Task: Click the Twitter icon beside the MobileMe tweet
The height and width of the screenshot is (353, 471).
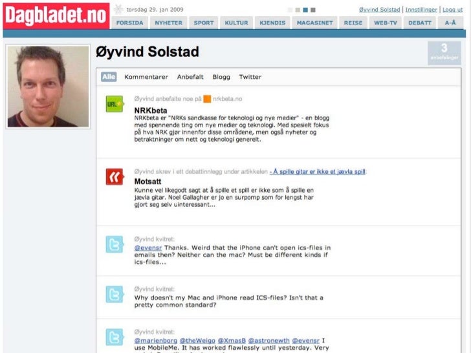Action: tap(115, 337)
